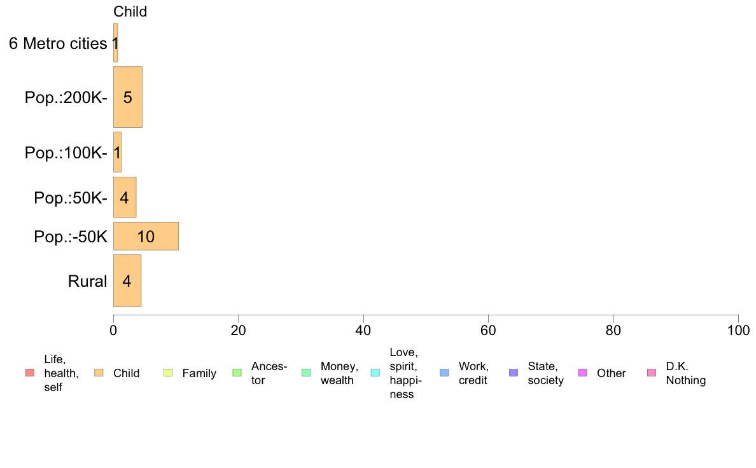
Task: Click the cyan Love, spirit, happiness swatch
Action: 375,373
